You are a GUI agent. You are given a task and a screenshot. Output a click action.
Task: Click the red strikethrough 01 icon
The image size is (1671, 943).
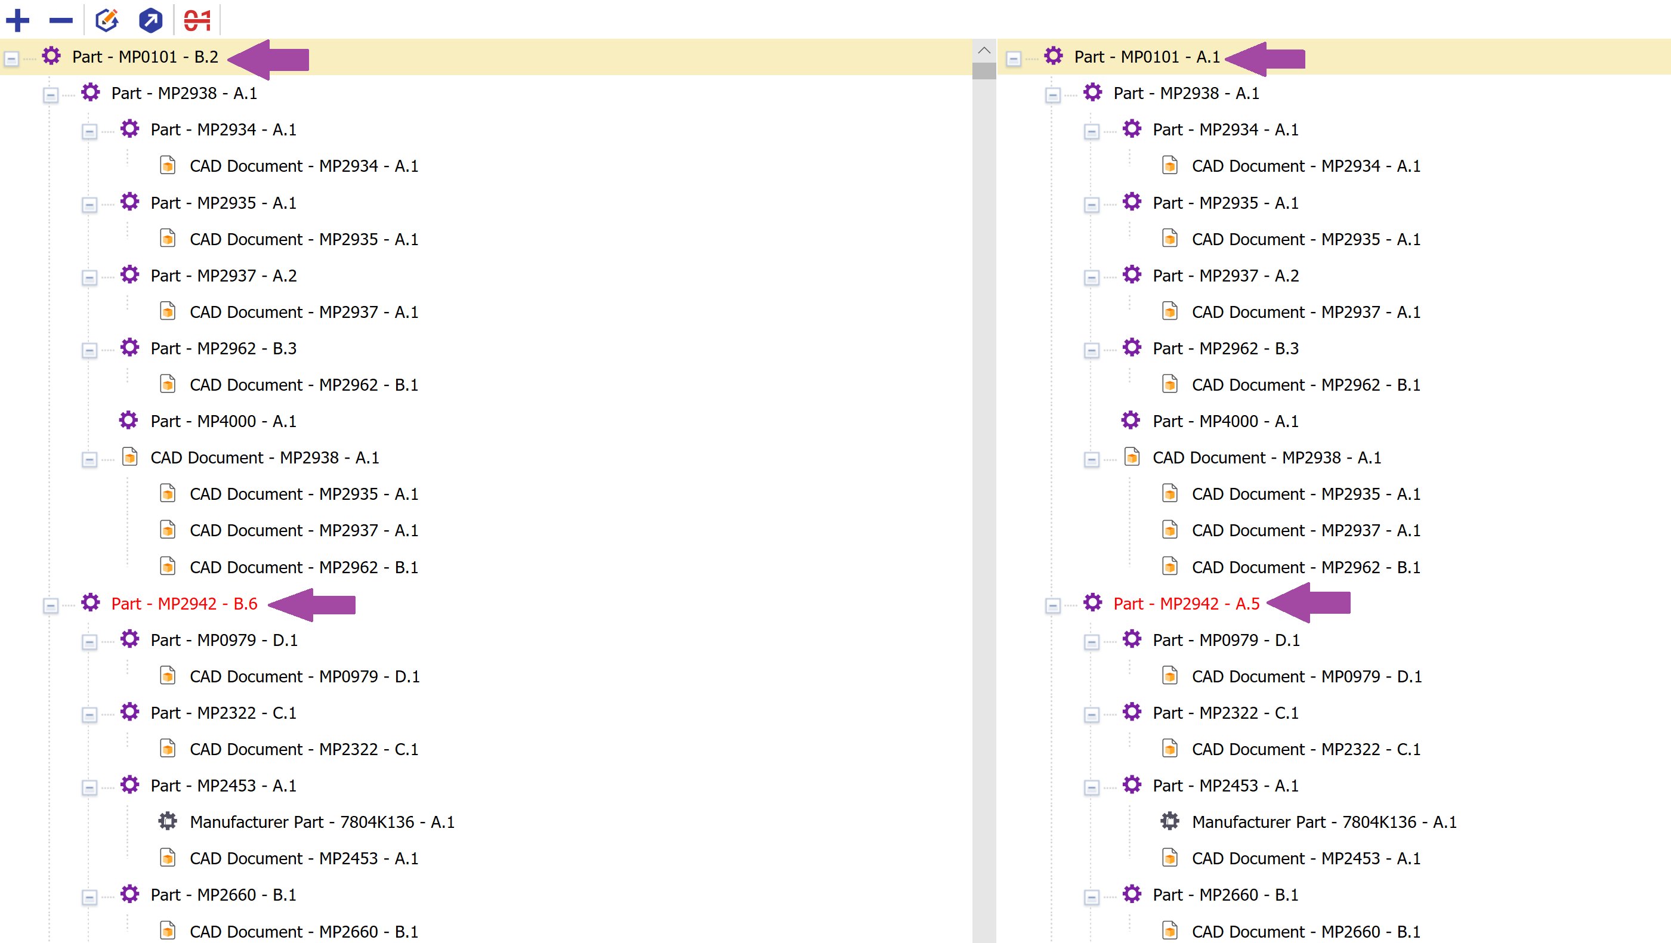[x=197, y=20]
